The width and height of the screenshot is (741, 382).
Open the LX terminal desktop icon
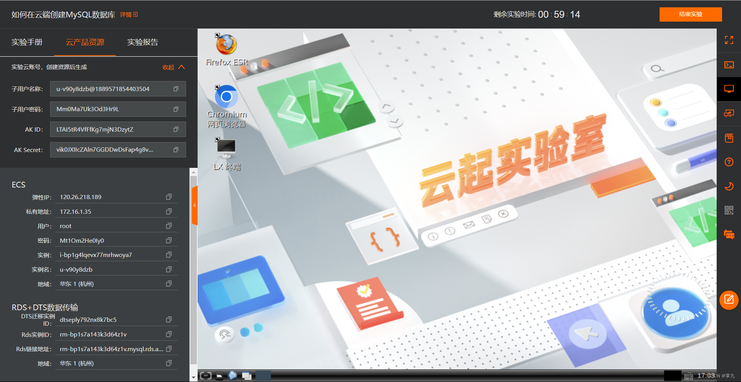point(227,154)
